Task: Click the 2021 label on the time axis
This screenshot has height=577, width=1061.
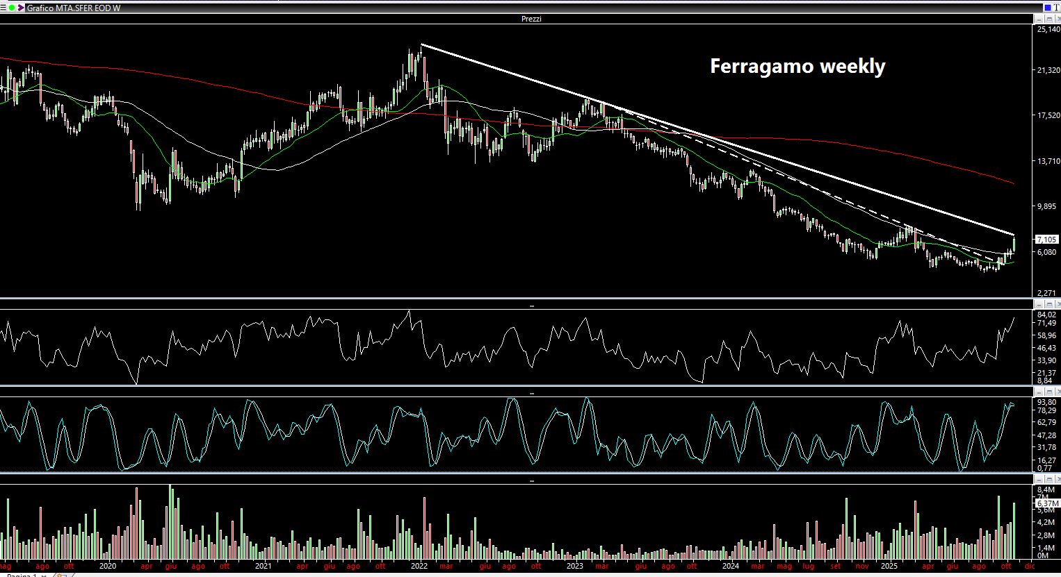Action: click(263, 566)
